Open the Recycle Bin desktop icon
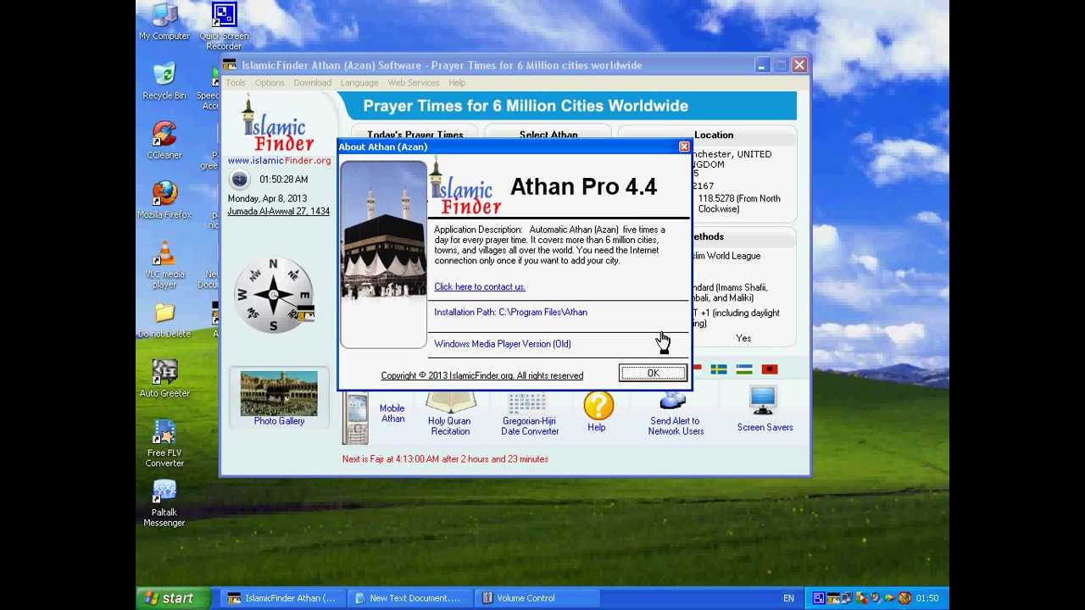This screenshot has height=610, width=1085. 164,81
